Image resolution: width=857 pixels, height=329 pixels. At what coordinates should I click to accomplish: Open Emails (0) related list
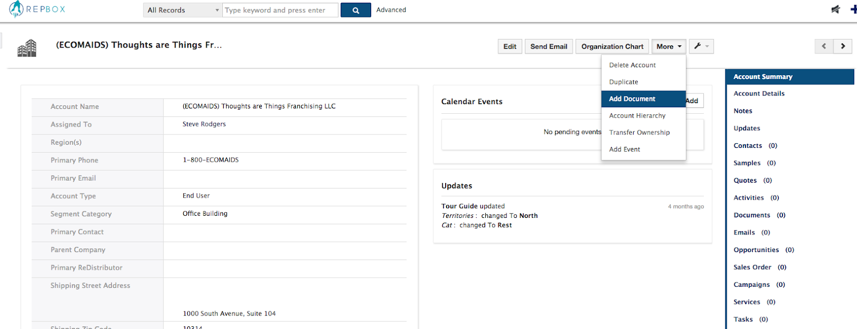(x=751, y=232)
